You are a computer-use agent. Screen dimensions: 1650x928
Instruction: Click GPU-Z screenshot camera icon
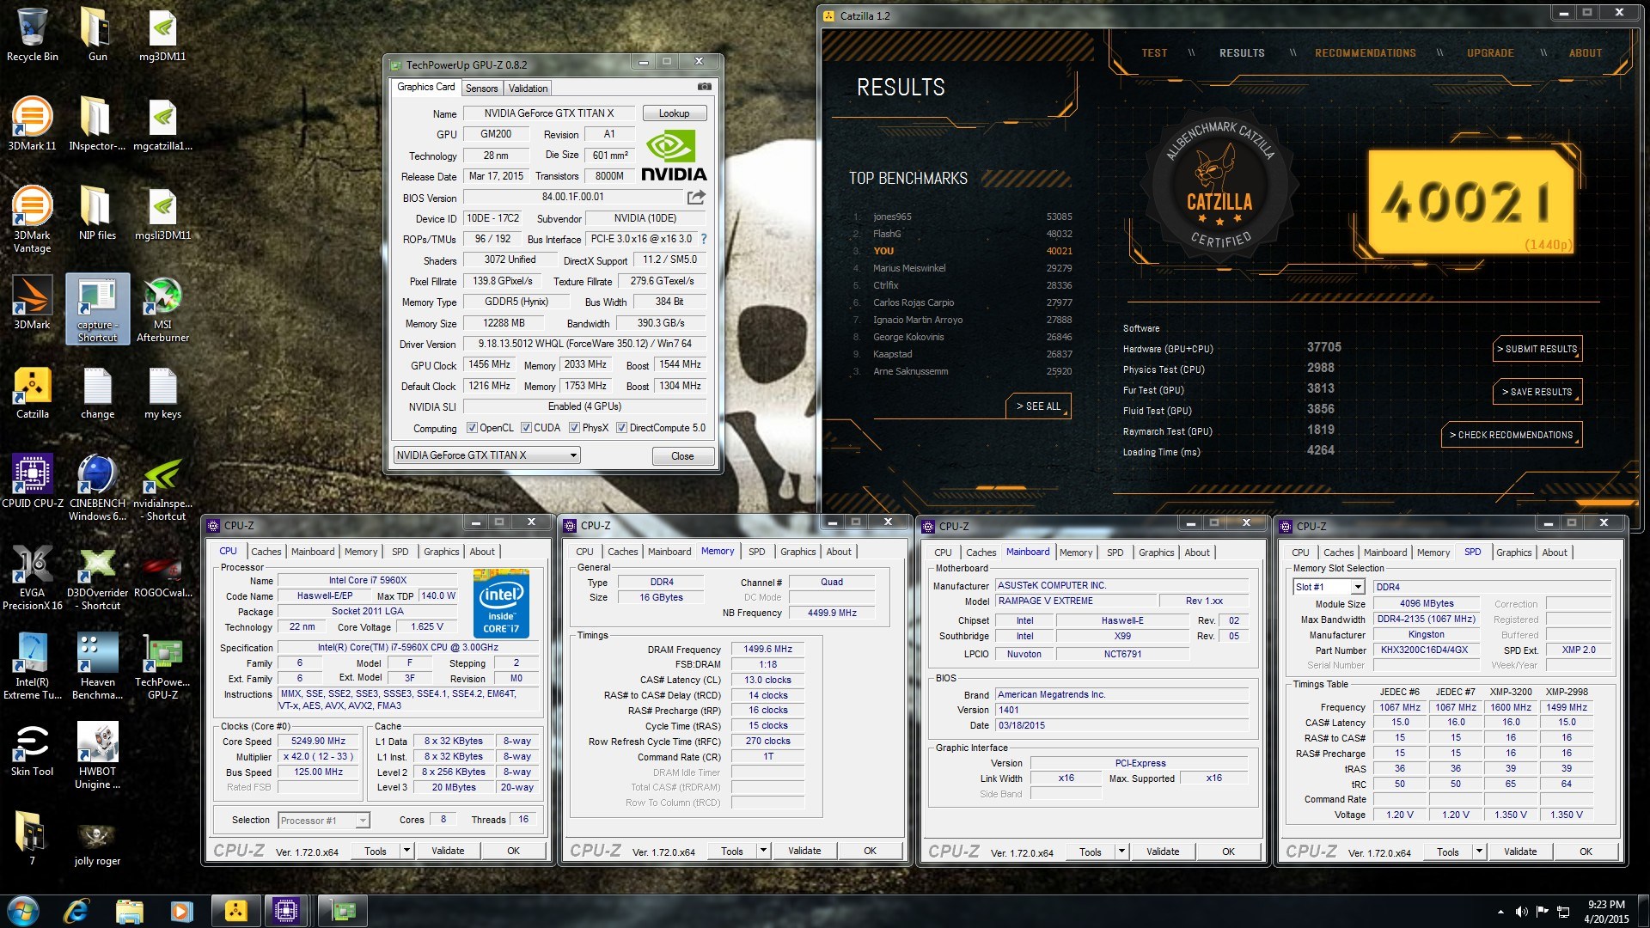pos(704,87)
